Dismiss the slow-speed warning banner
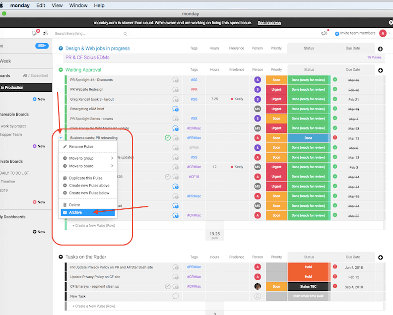The height and width of the screenshot is (315, 393). pos(391,22)
